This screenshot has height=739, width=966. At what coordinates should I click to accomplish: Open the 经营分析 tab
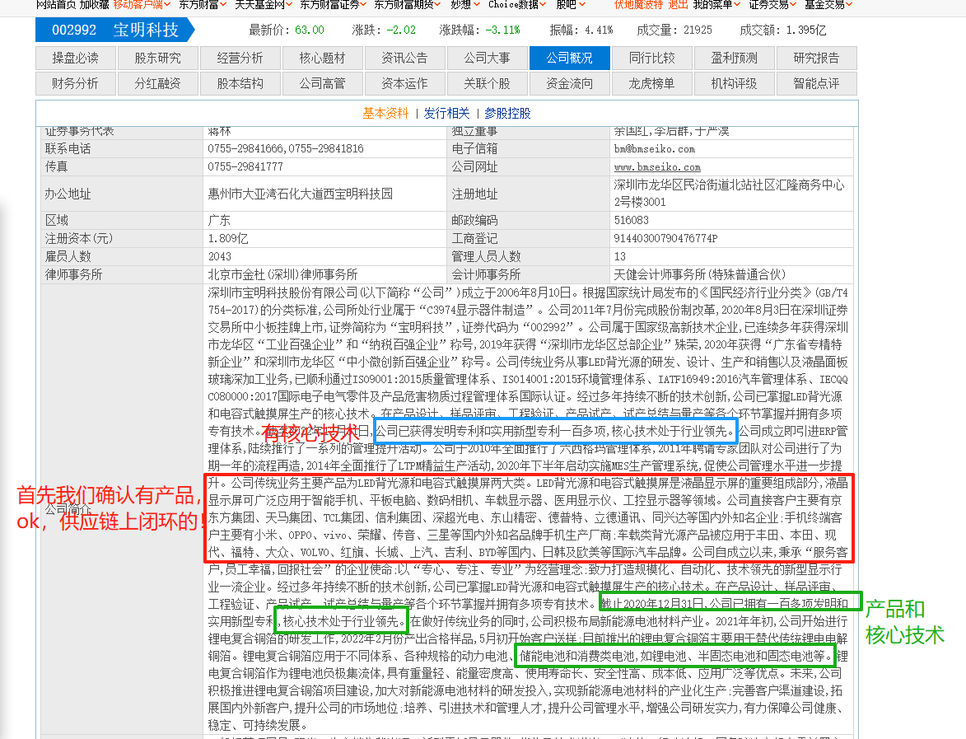coord(240,58)
